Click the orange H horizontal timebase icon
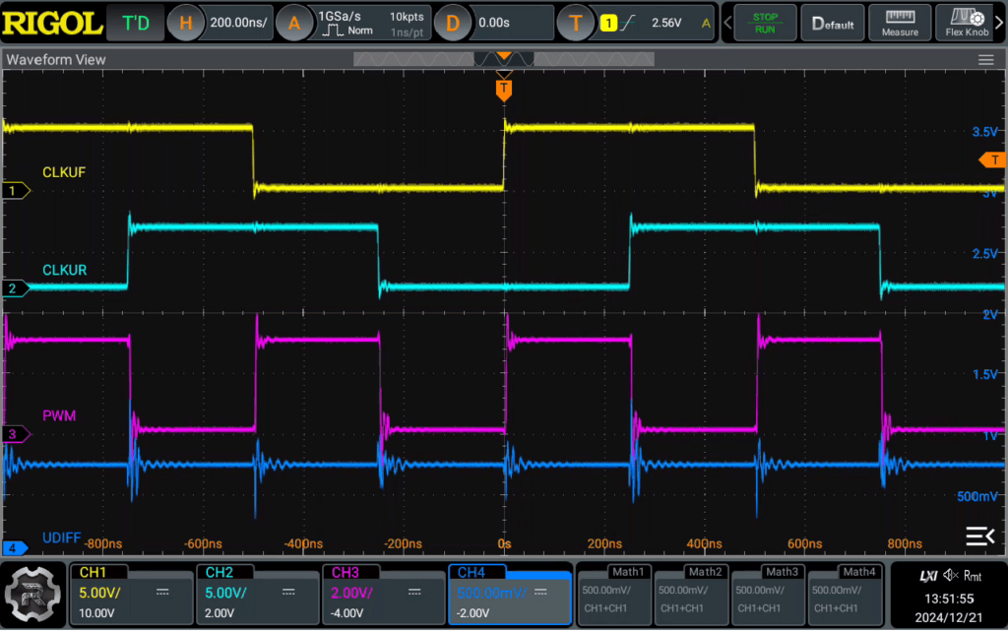1008x633 pixels. (185, 24)
